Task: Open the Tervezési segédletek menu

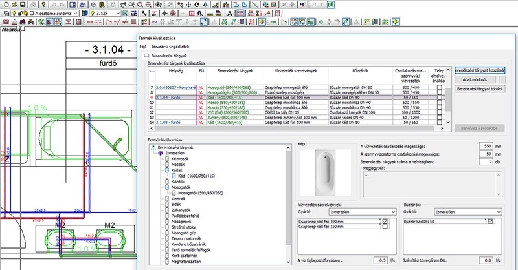Action: point(170,47)
